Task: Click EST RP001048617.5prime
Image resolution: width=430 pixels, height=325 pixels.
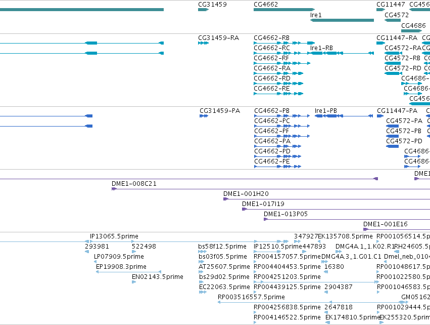Action: 403,267
